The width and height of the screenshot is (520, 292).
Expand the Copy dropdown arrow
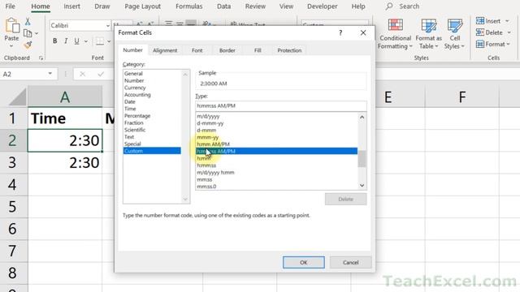37,33
